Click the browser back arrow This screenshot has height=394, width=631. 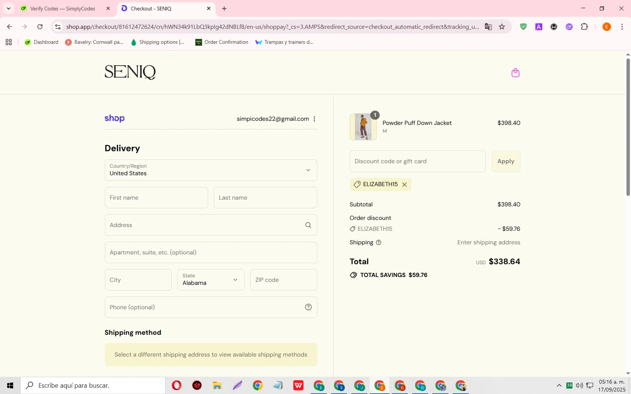point(9,26)
